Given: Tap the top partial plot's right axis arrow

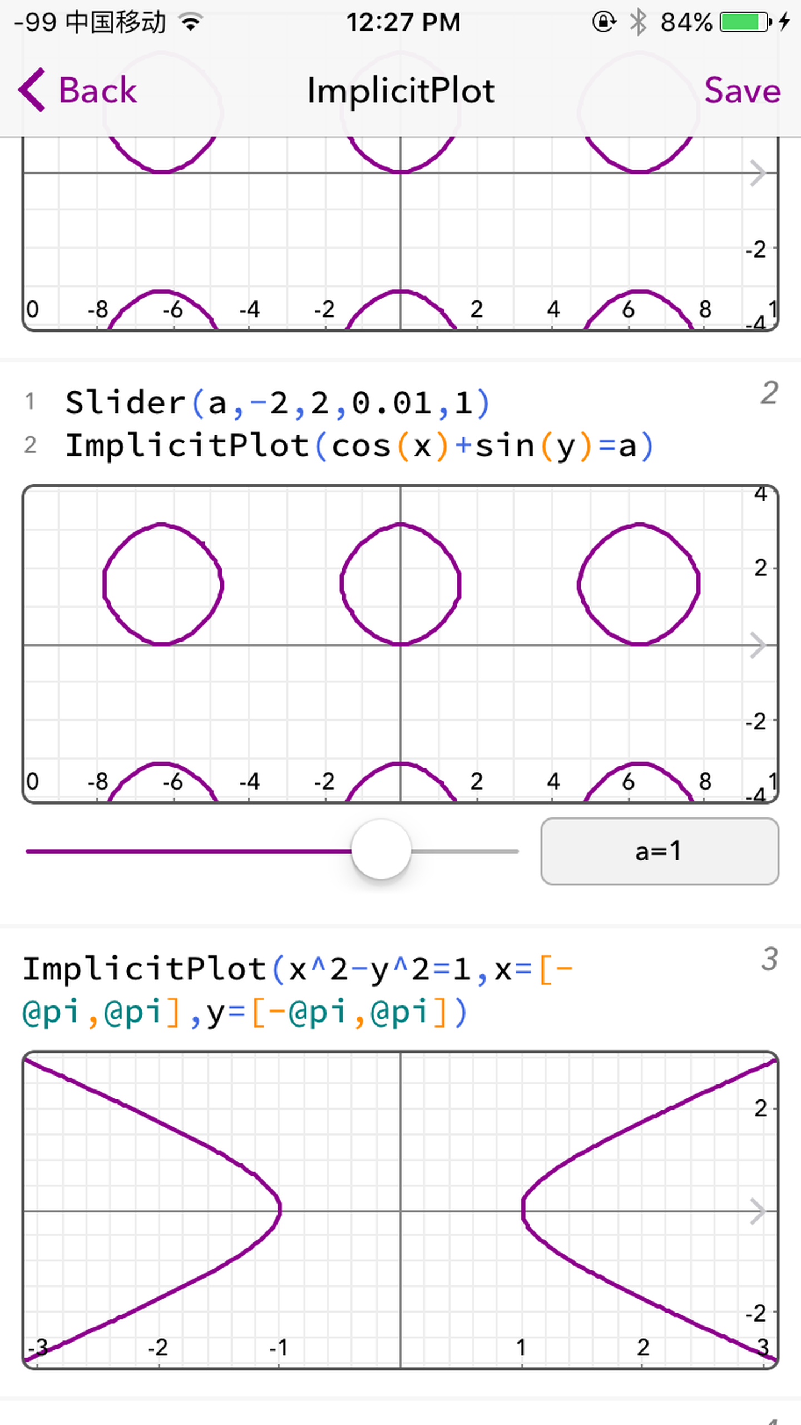Looking at the screenshot, I should click(x=758, y=173).
